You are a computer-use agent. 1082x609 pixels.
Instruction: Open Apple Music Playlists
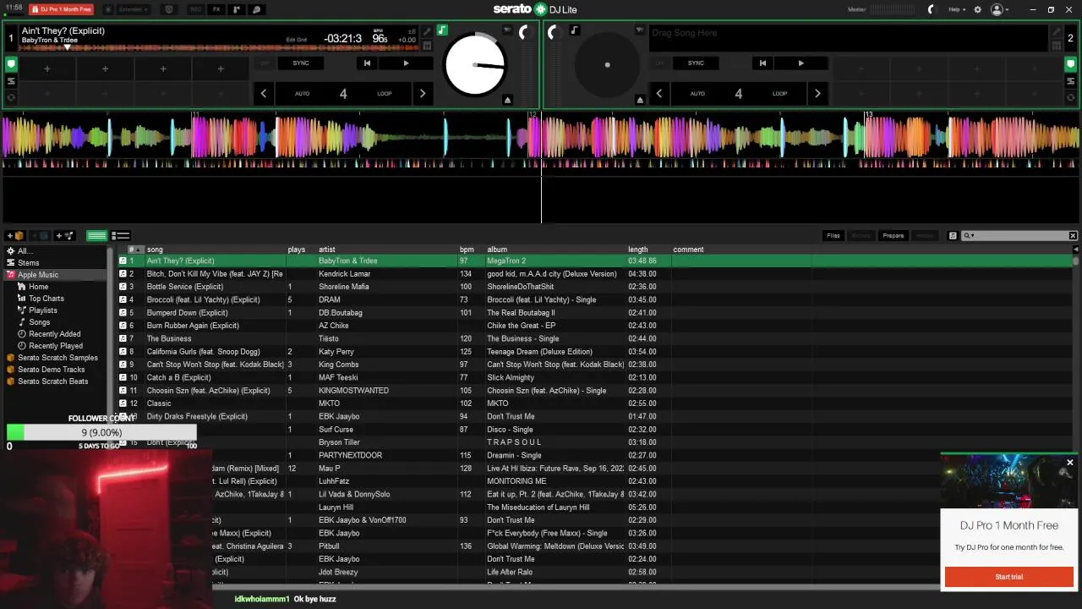pos(43,310)
